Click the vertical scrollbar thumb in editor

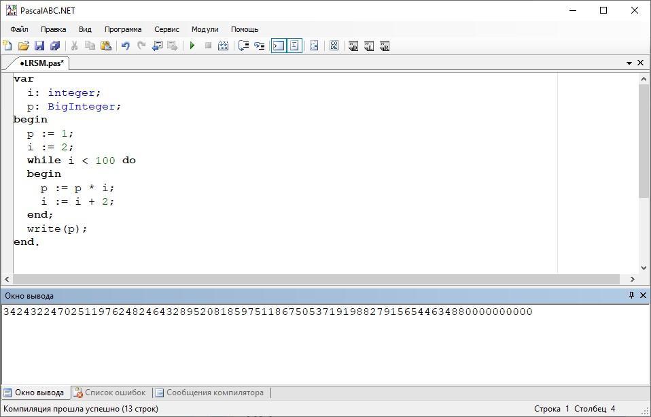644,141
